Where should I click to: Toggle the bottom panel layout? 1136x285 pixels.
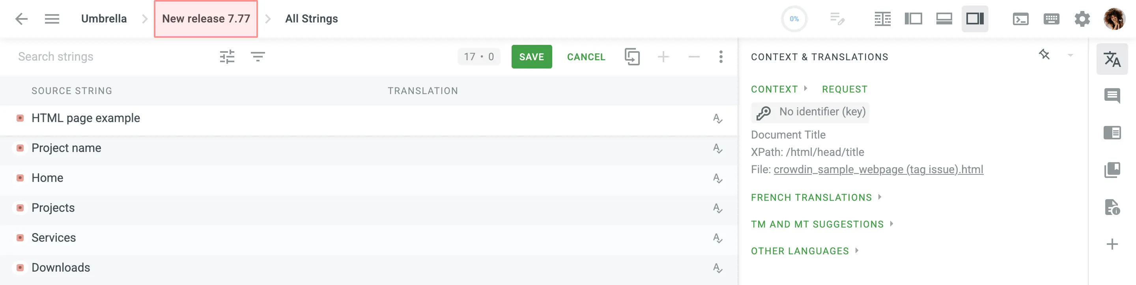[x=944, y=19]
